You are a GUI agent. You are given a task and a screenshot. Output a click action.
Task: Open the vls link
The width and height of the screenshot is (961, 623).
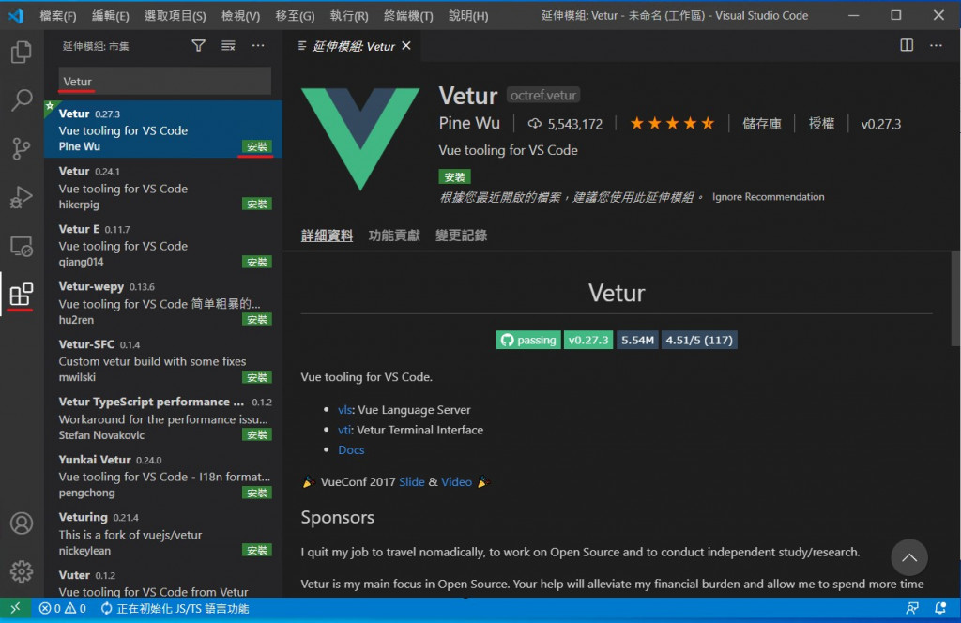pyautogui.click(x=344, y=410)
